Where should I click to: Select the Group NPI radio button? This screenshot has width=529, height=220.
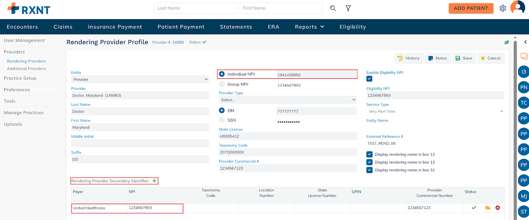[x=222, y=84]
